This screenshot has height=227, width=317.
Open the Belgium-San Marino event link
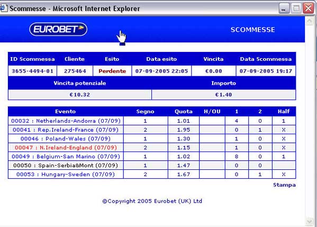click(x=66, y=157)
